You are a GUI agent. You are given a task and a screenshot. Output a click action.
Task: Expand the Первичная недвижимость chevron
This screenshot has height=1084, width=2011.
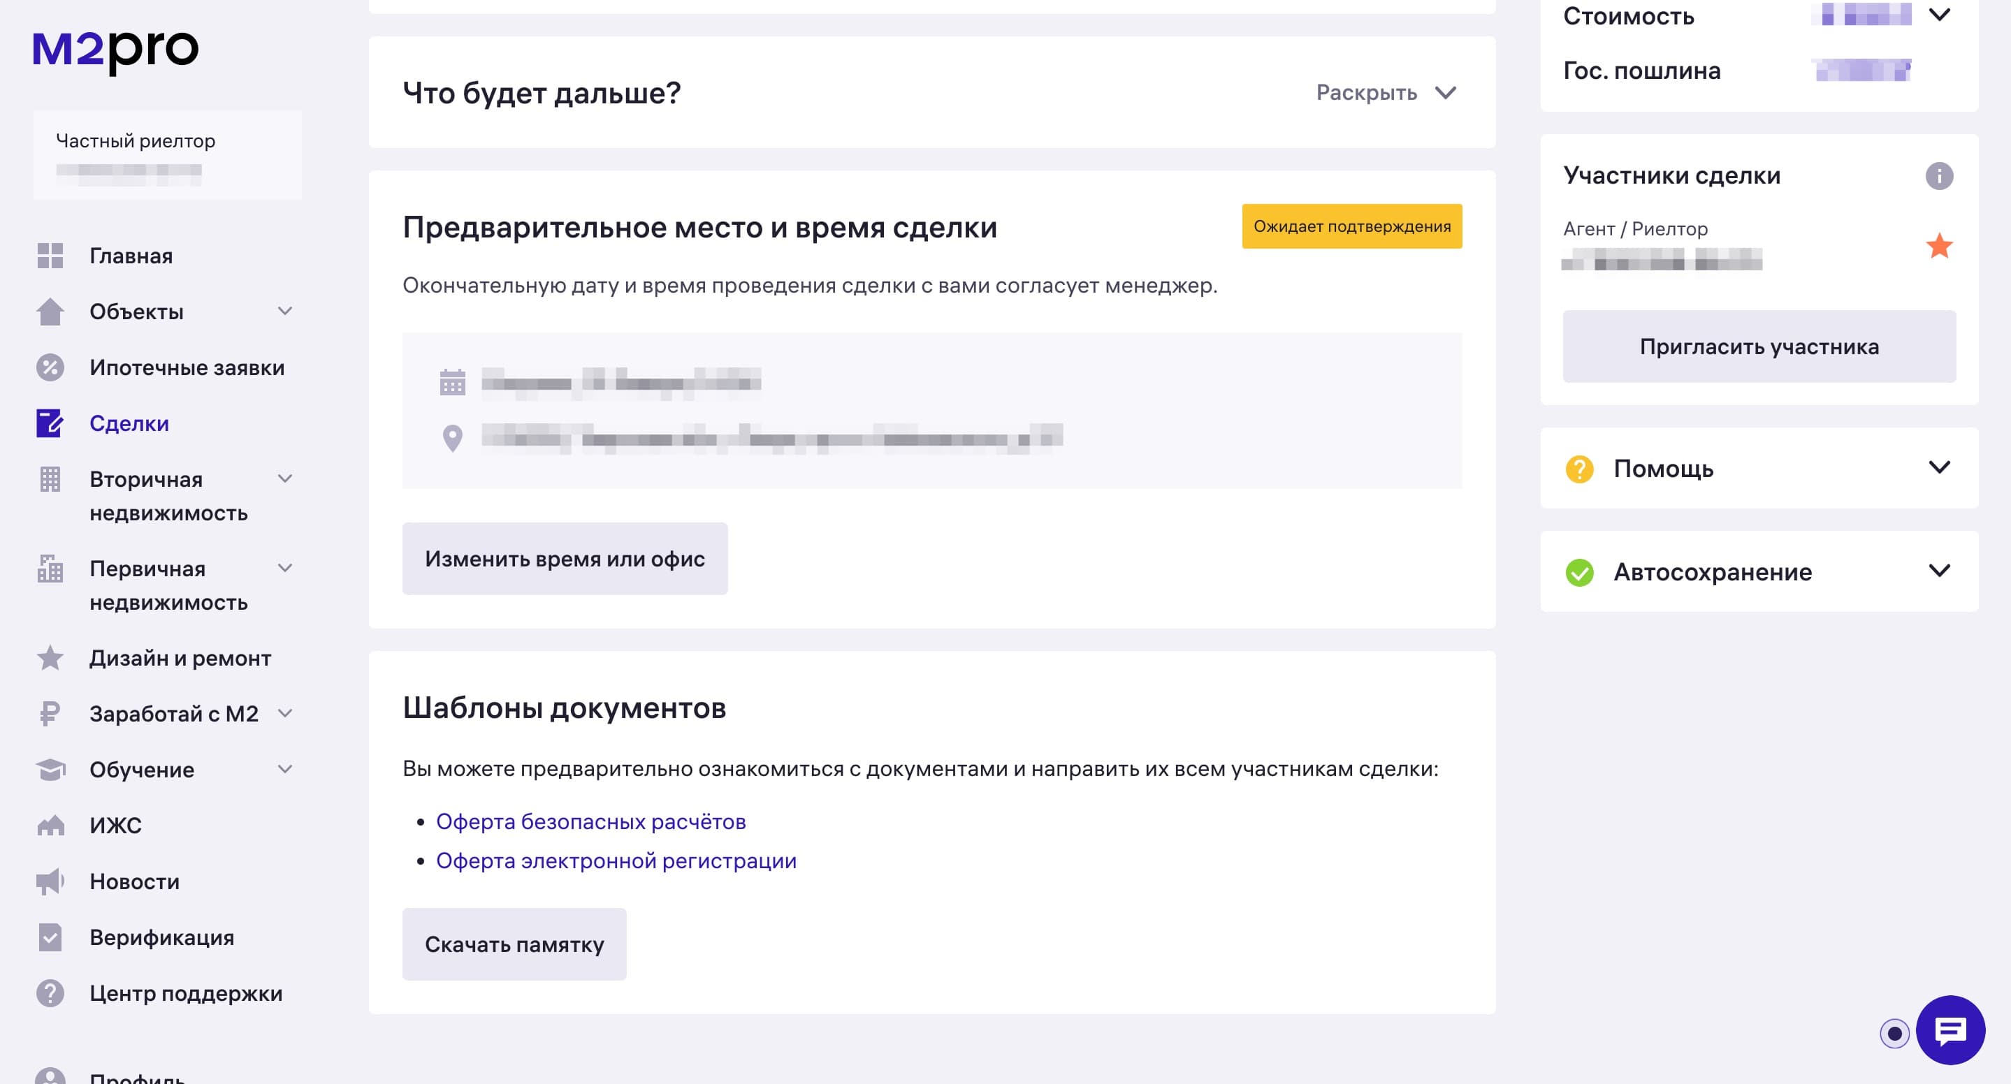(285, 567)
